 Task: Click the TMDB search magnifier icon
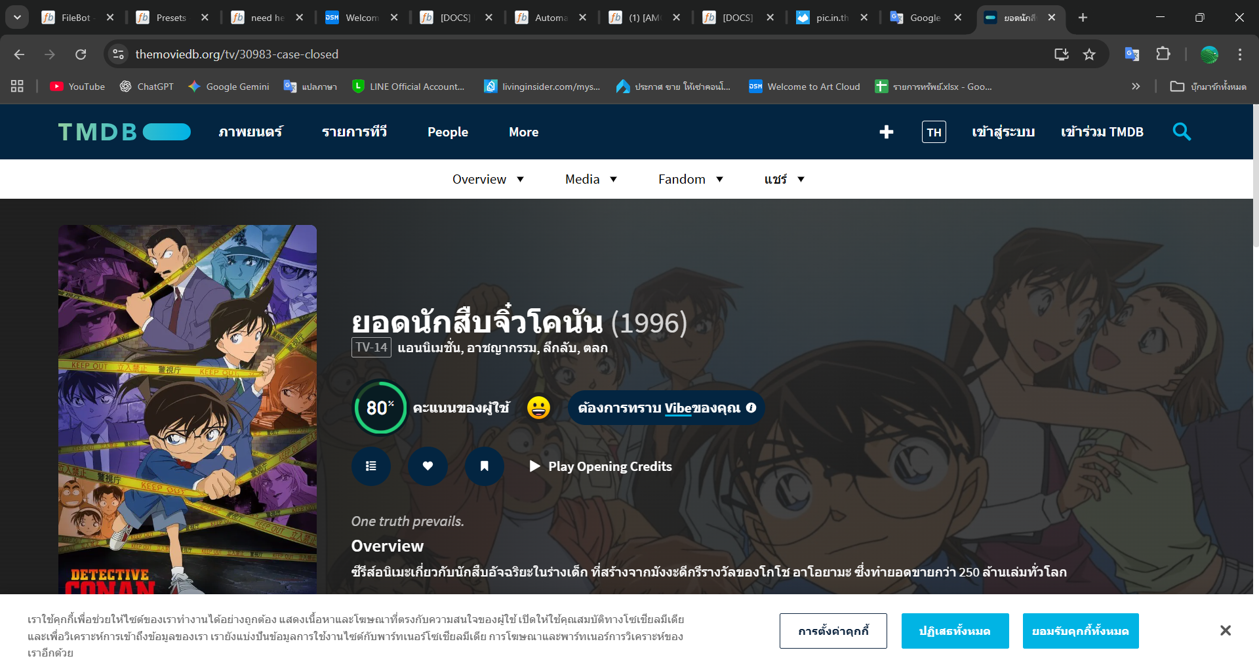[x=1182, y=132]
